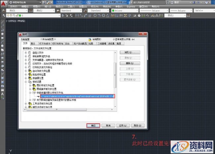Click the 浏览(B)... button
The width and height of the screenshot is (215, 154).
[130, 52]
